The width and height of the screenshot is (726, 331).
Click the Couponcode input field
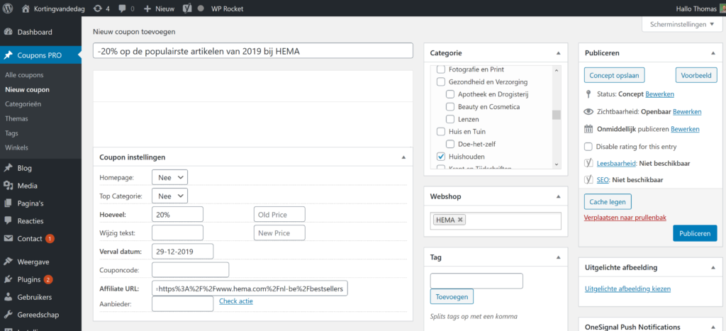190,270
